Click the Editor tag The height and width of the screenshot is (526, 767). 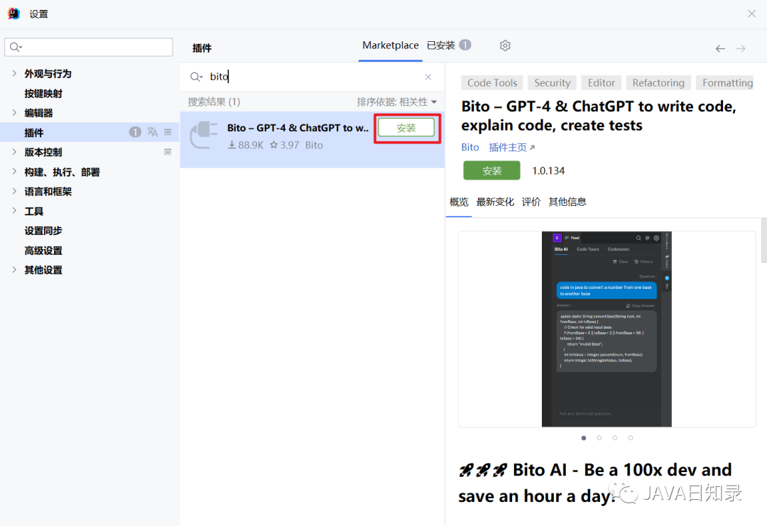pyautogui.click(x=602, y=82)
